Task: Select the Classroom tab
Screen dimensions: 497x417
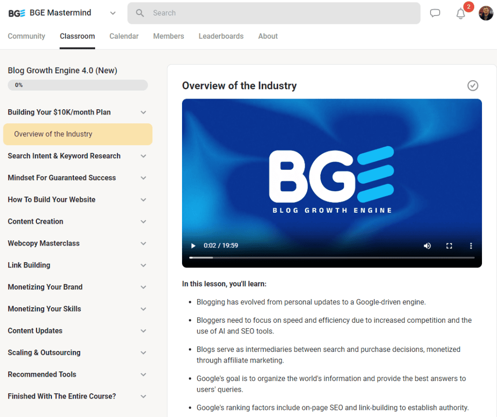Action: tap(77, 36)
